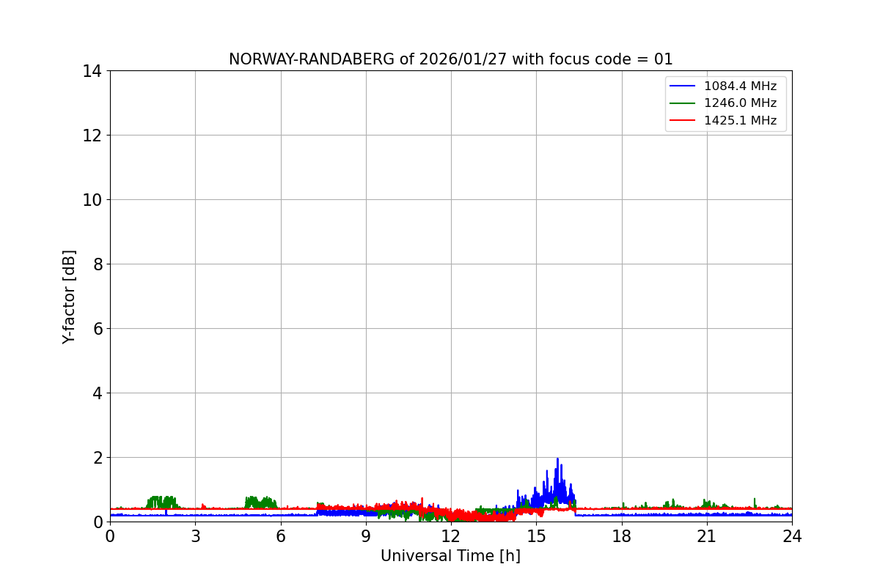The width and height of the screenshot is (880, 586).
Task: Click x-axis tick label 21
Action: tap(707, 537)
